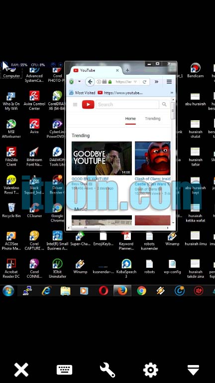
Task: Open the on-screen keyboard icon
Action: [64, 370]
